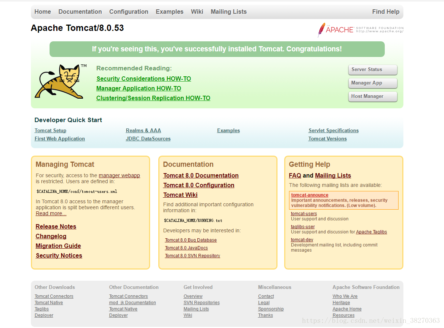The image size is (444, 328).
Task: Open the Taglibs footer link
Action: pyautogui.click(x=42, y=309)
